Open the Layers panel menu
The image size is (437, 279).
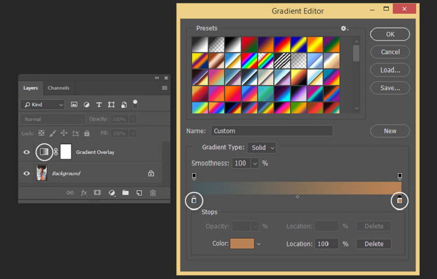click(165, 88)
